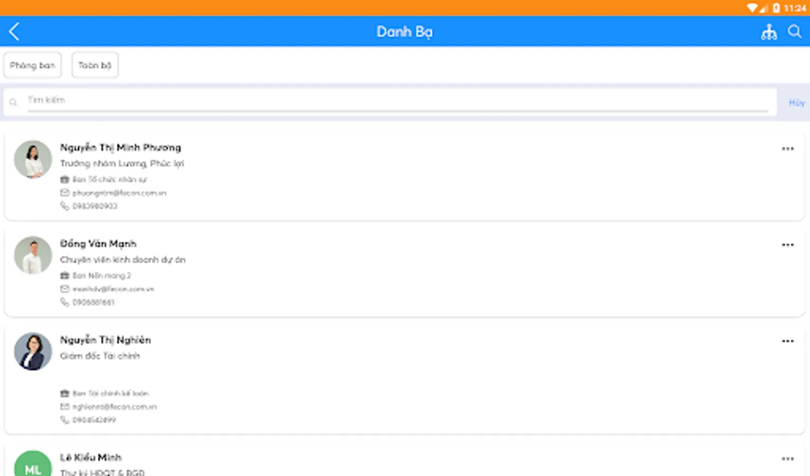810x476 pixels.
Task: Click job title Trưởng nhóm Lương, Phúc lợi
Action: (x=122, y=163)
